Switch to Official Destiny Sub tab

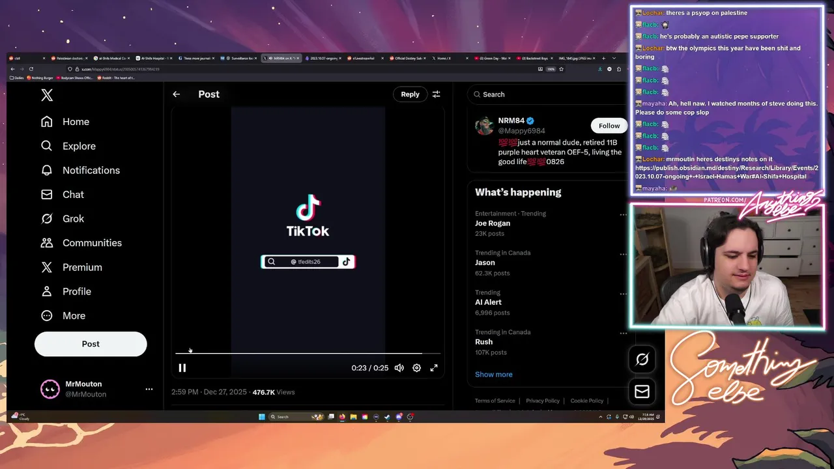pos(408,59)
